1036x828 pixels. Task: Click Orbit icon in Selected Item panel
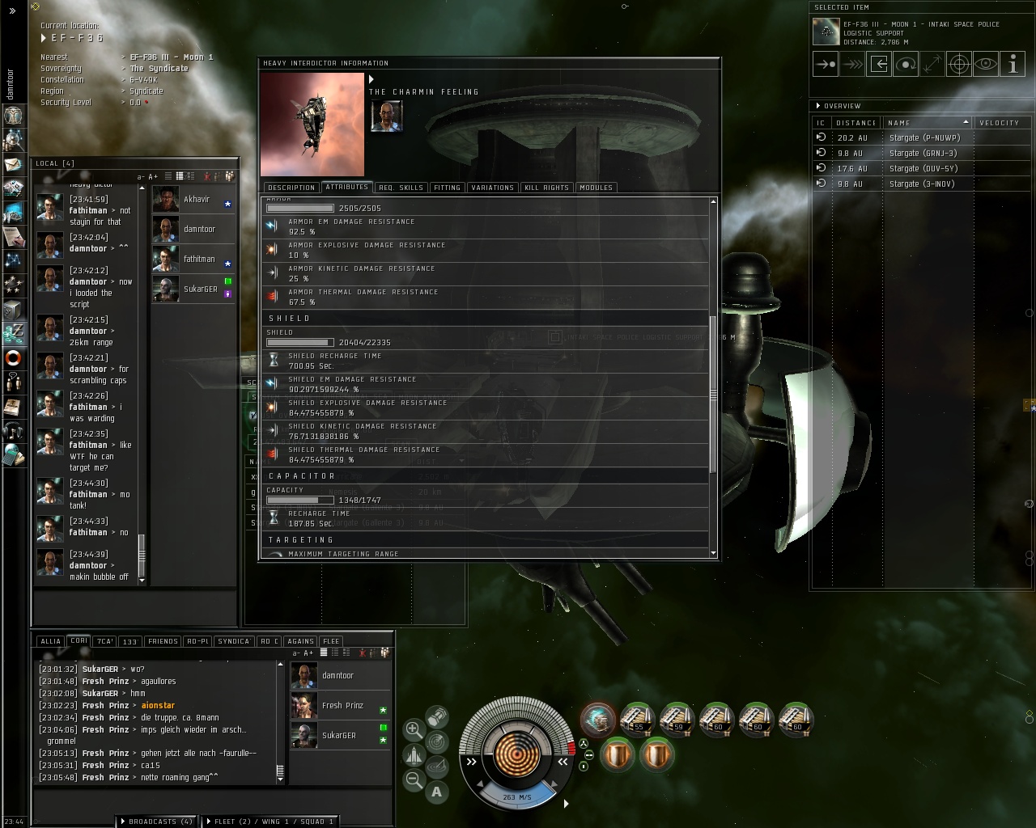tap(906, 64)
